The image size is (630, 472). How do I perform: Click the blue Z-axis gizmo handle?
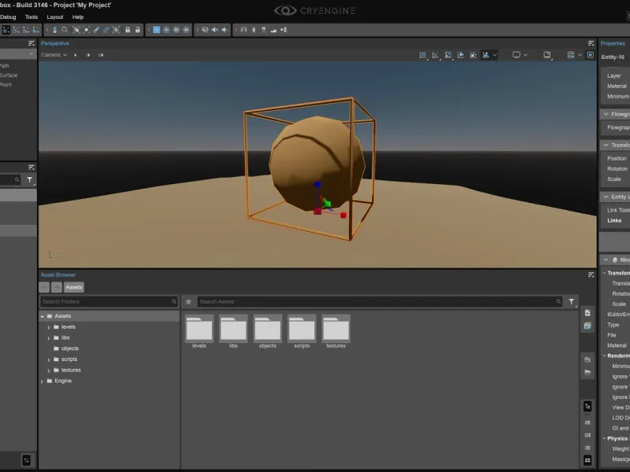point(317,185)
